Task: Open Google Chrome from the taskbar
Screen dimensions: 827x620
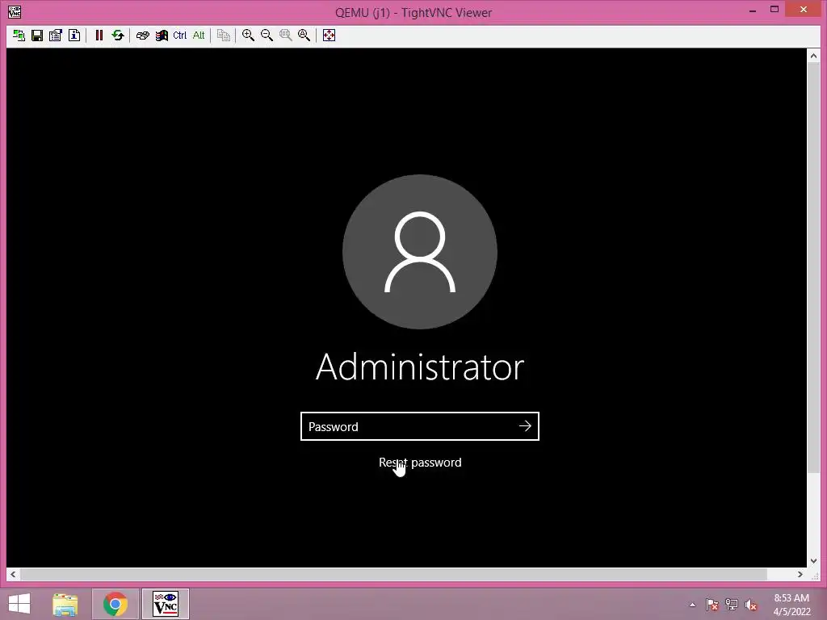Action: pos(115,604)
